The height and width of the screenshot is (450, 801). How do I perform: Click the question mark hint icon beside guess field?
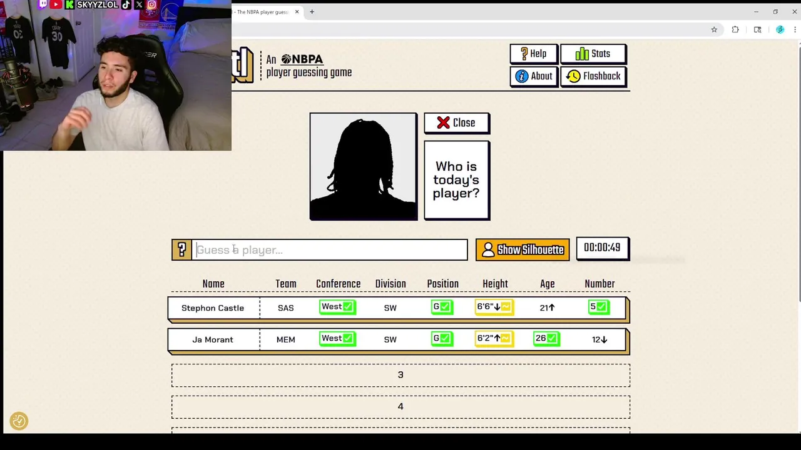[181, 250]
